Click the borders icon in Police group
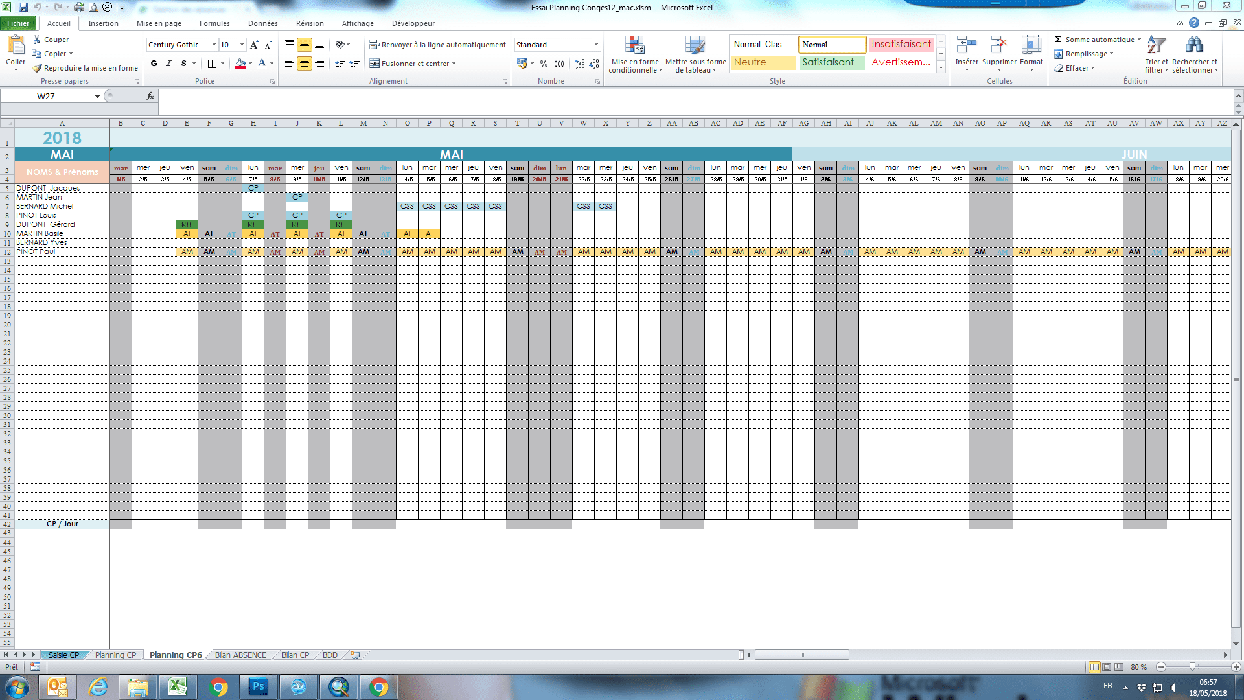 (212, 64)
